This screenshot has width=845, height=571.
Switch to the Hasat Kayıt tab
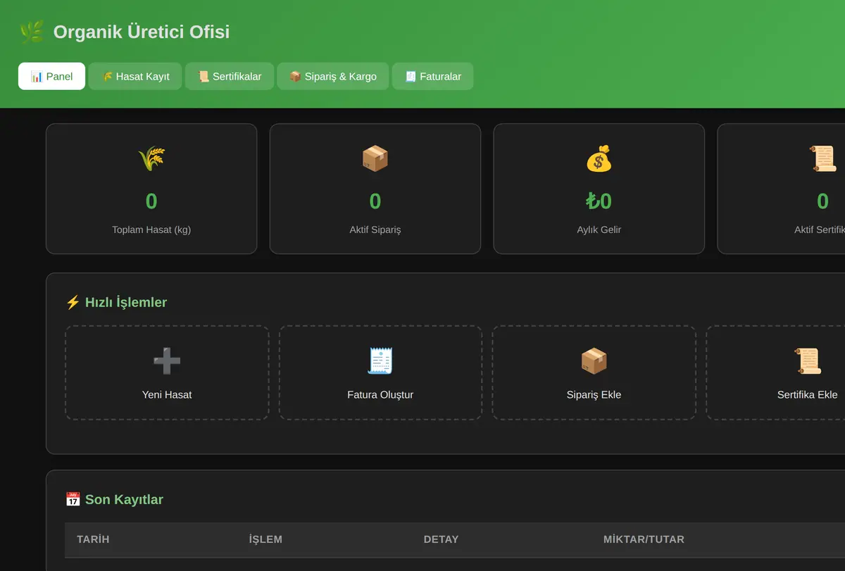pyautogui.click(x=135, y=76)
